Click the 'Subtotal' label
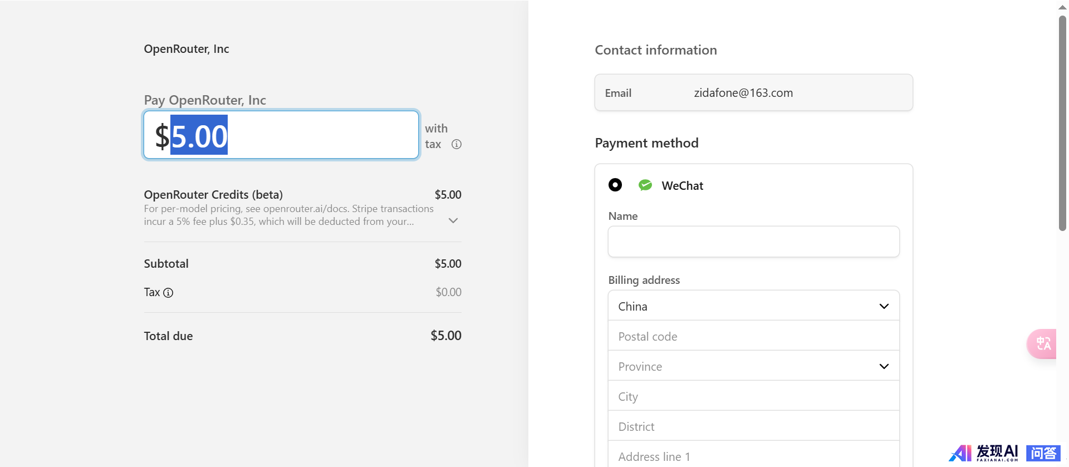 (166, 264)
